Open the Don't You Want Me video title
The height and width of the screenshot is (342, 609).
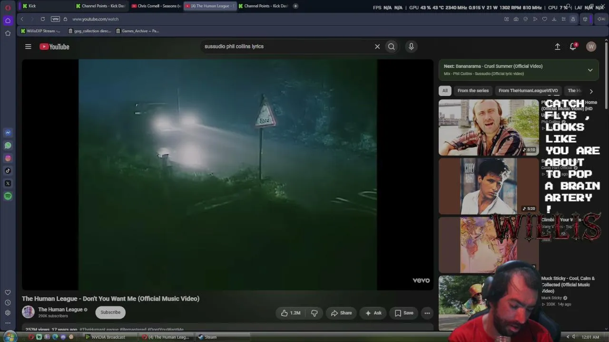coord(110,299)
